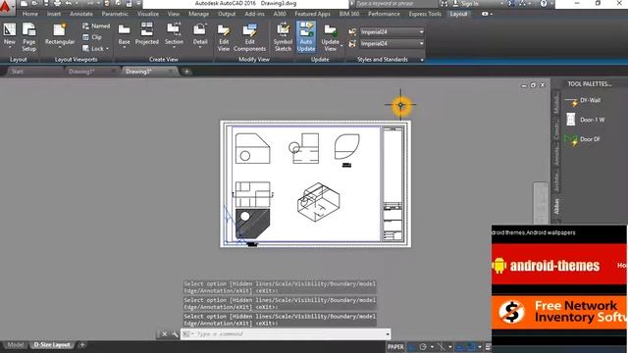
Task: Expand the Help dropdown arrow
Action: pos(551,4)
